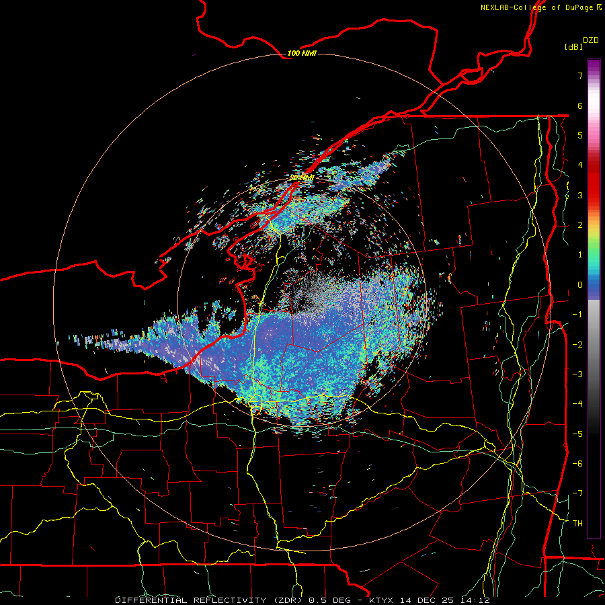Click the -2 value on the scale
605x605 pixels.
coord(577,345)
